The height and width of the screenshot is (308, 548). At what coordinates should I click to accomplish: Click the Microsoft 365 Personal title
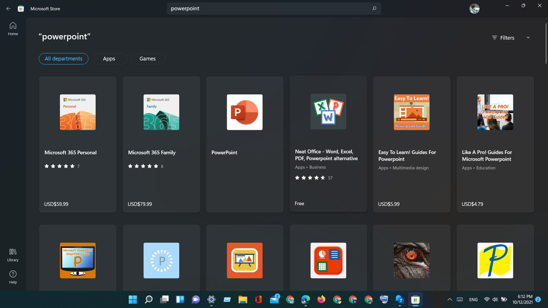point(71,152)
